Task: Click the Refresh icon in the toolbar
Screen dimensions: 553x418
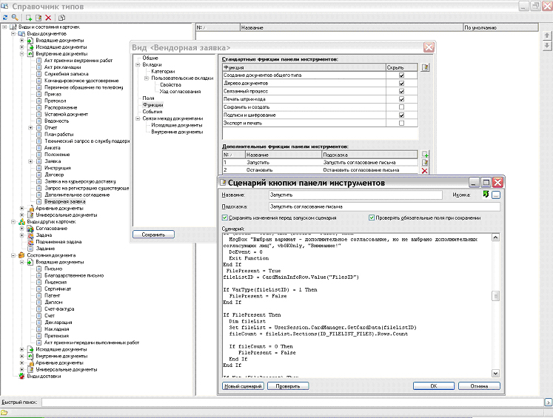Action: click(x=5, y=17)
